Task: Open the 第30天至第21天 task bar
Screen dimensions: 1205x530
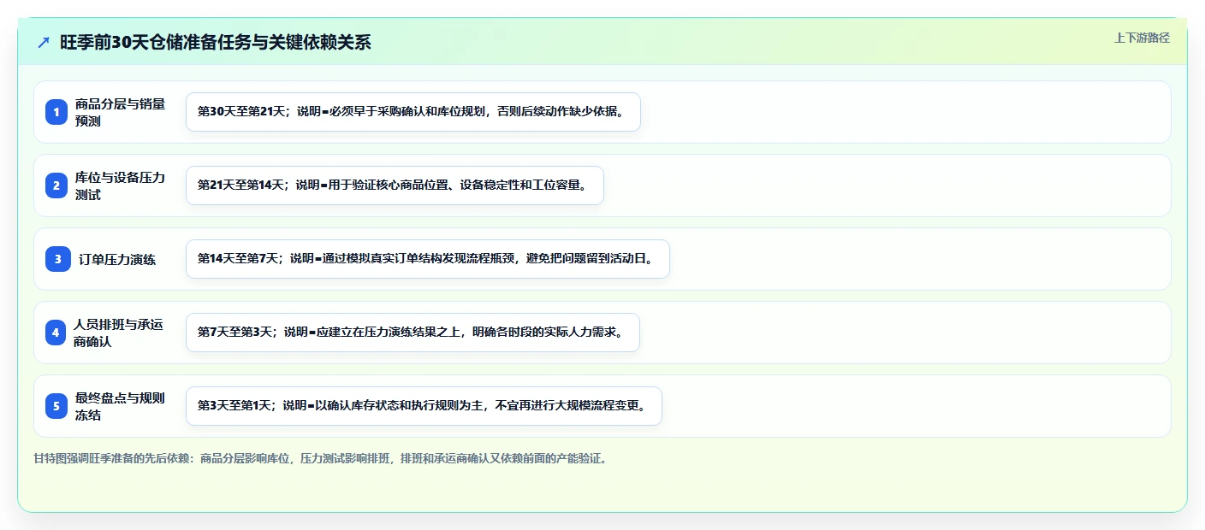Action: (413, 112)
